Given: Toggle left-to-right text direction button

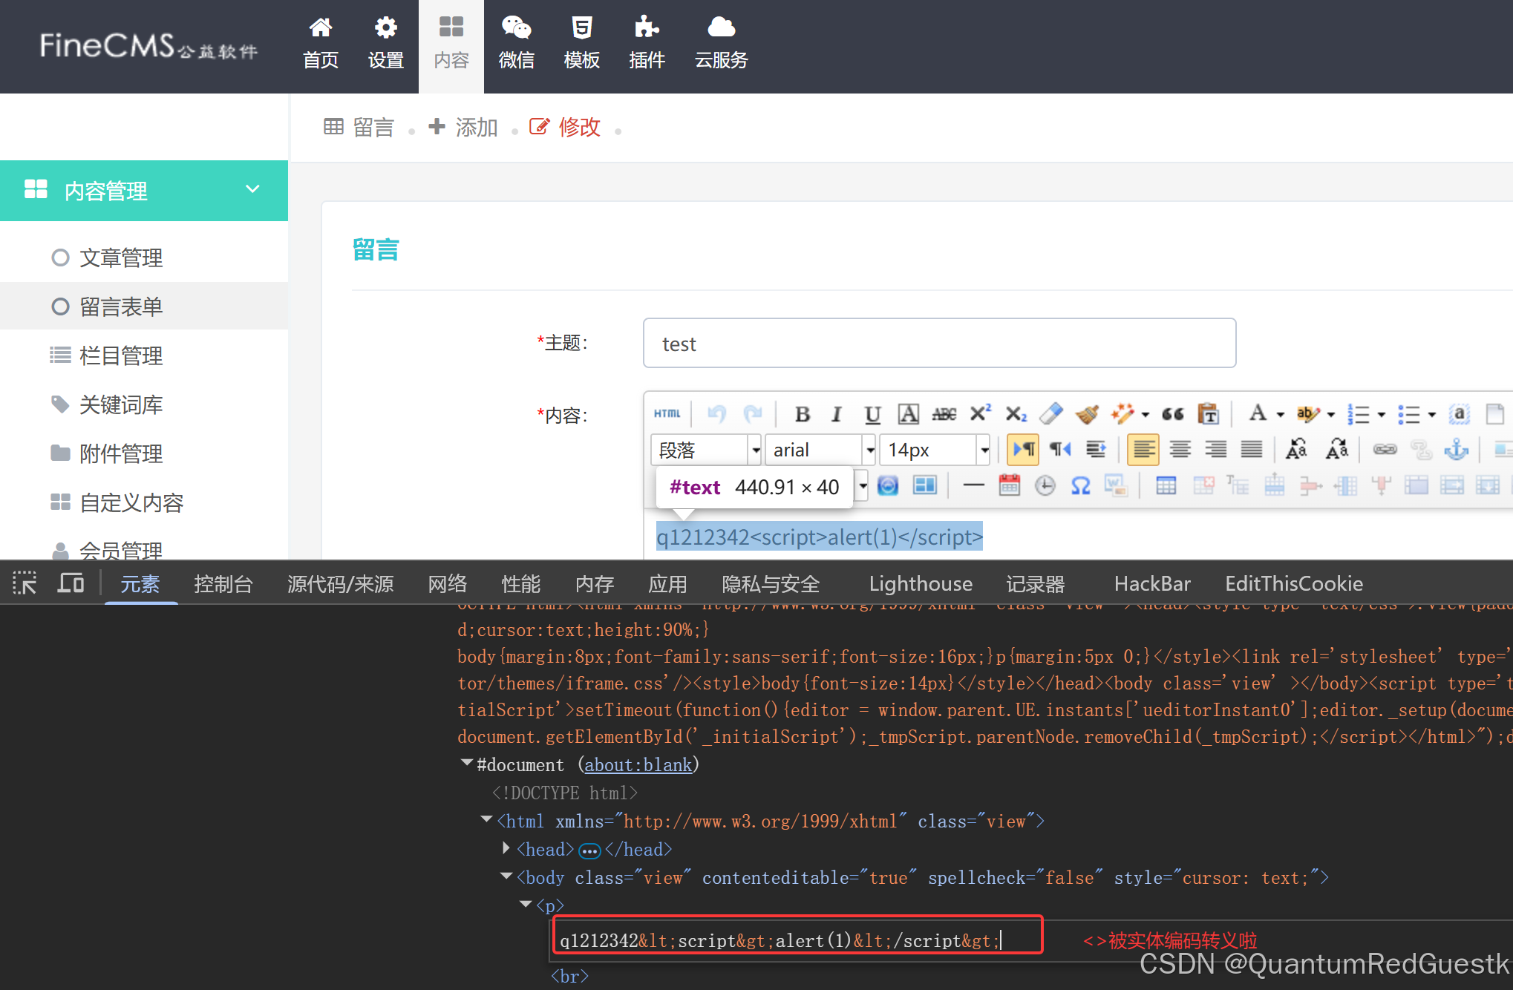Looking at the screenshot, I should coord(1023,450).
